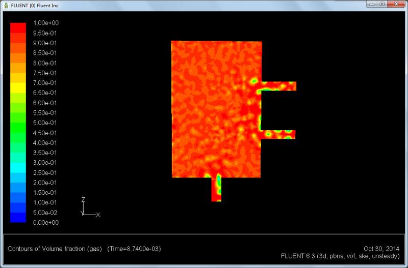The height and width of the screenshot is (268, 408).
Task: Click the 'Contours of Volume fraction (gas)' caption
Action: click(x=55, y=249)
